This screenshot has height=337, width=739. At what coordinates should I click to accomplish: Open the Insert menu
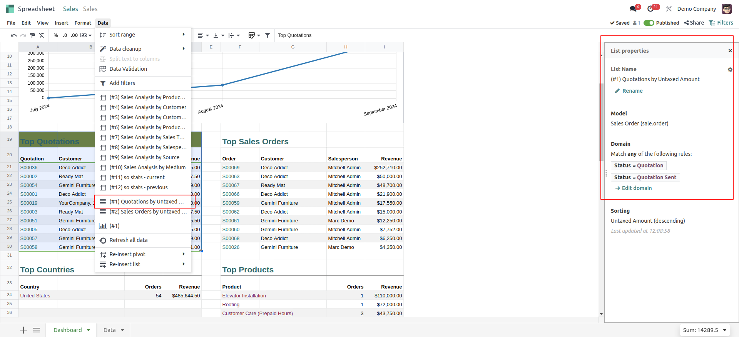[x=61, y=23]
